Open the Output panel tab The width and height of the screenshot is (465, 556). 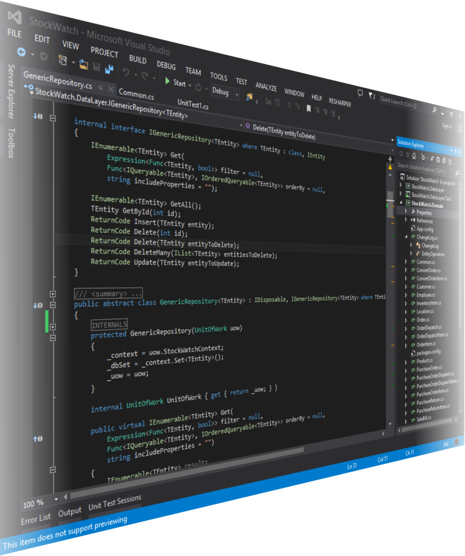pyautogui.click(x=70, y=512)
